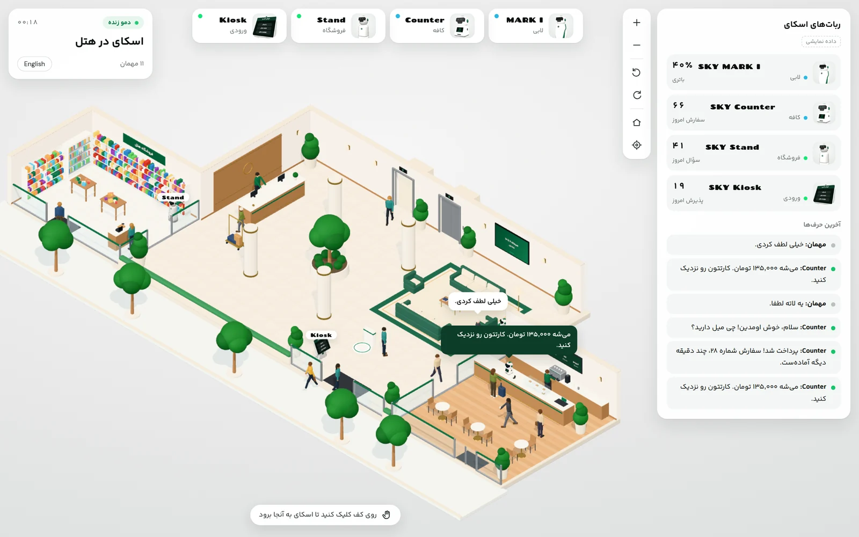Image resolution: width=859 pixels, height=537 pixels.
Task: Click the Kiosk label on the map
Action: (x=321, y=335)
